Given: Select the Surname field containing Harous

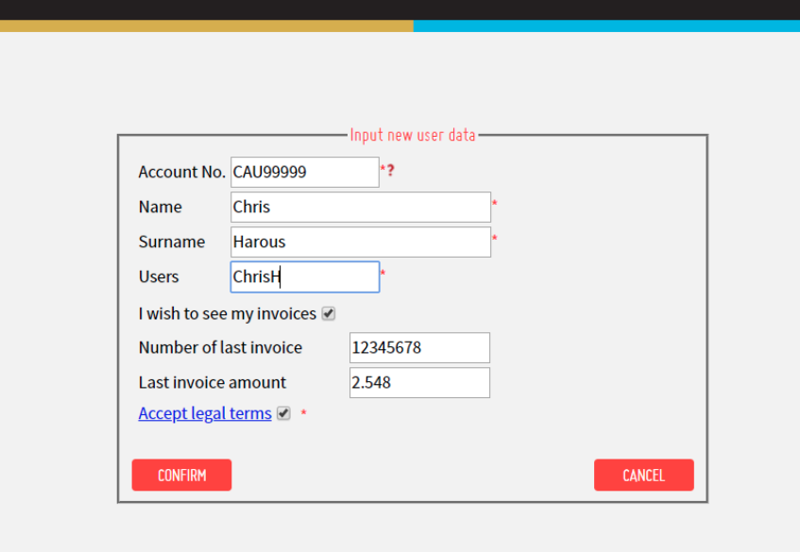Looking at the screenshot, I should pos(361,243).
